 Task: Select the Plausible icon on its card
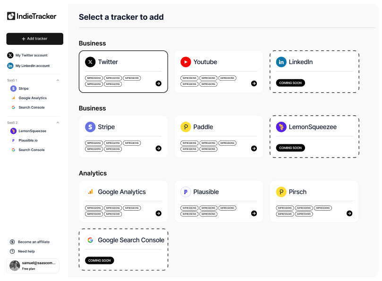(x=186, y=191)
